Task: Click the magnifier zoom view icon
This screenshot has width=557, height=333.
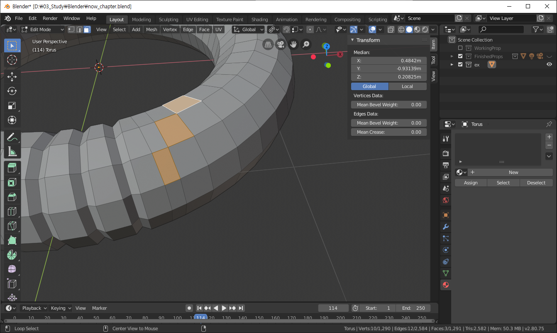Action: point(306,44)
